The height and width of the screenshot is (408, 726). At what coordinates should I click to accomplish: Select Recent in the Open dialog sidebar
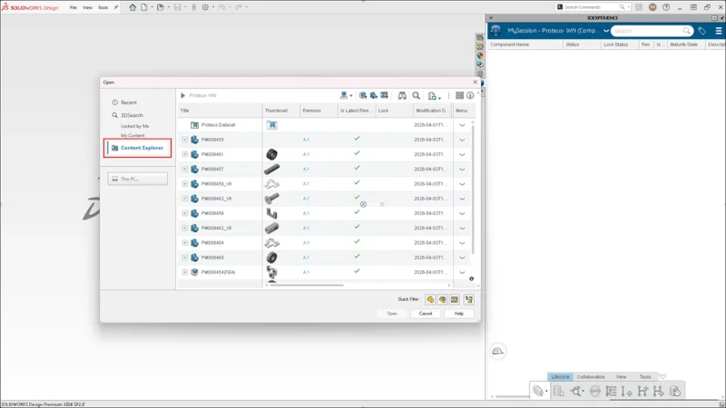tap(129, 102)
